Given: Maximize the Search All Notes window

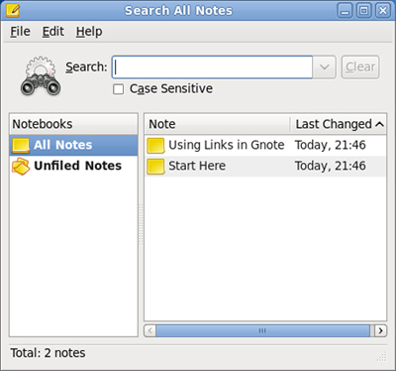Looking at the screenshot, I should (x=364, y=11).
